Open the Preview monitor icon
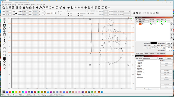This screenshot has height=97, width=174. pos(57,8)
